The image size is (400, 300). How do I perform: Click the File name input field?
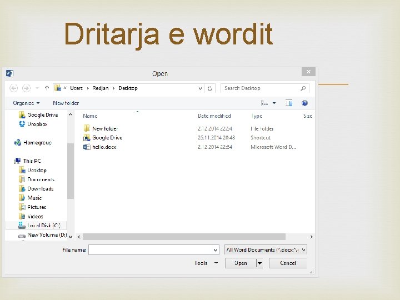[154, 250]
